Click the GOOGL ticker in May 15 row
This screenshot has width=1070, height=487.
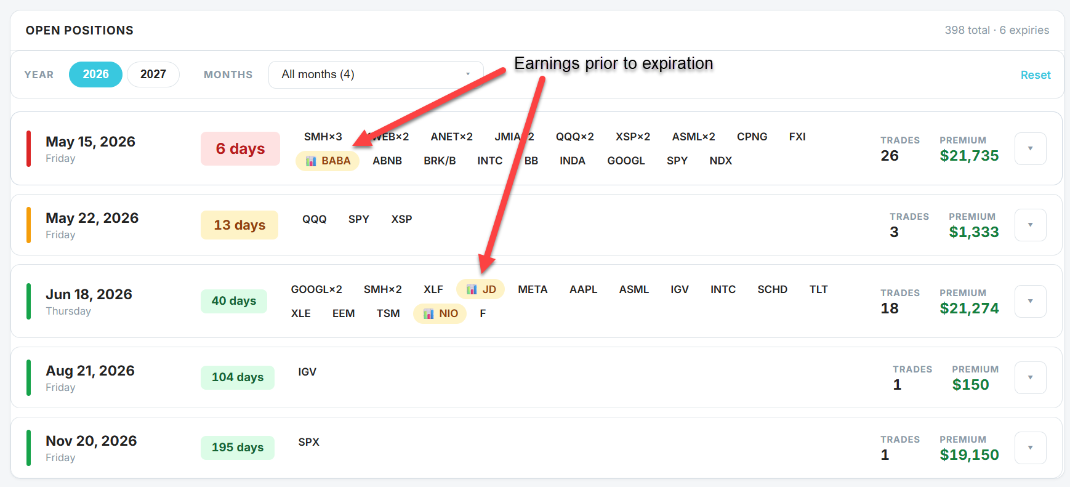(626, 161)
